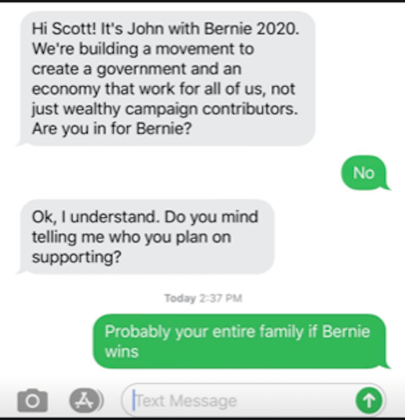Image resolution: width=405 pixels, height=420 pixels.
Task: Tap the word 'wins' in green bubble
Action: click(122, 351)
